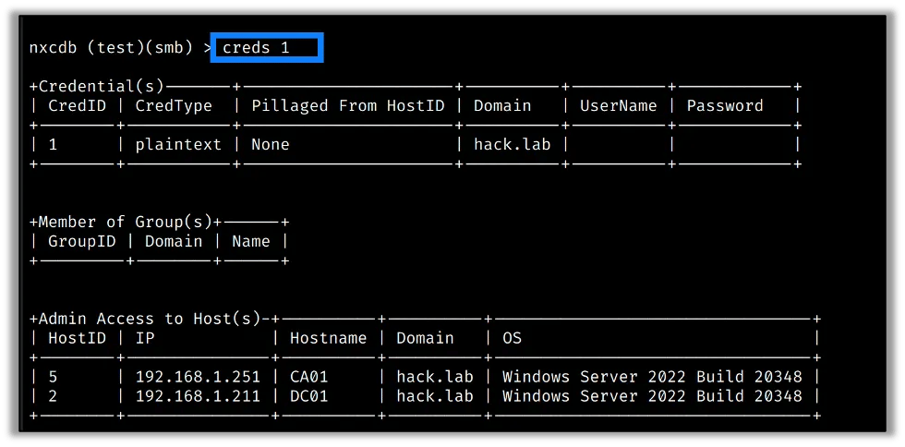The image size is (905, 447).
Task: Select the GroupID column header
Action: pyautogui.click(x=82, y=241)
